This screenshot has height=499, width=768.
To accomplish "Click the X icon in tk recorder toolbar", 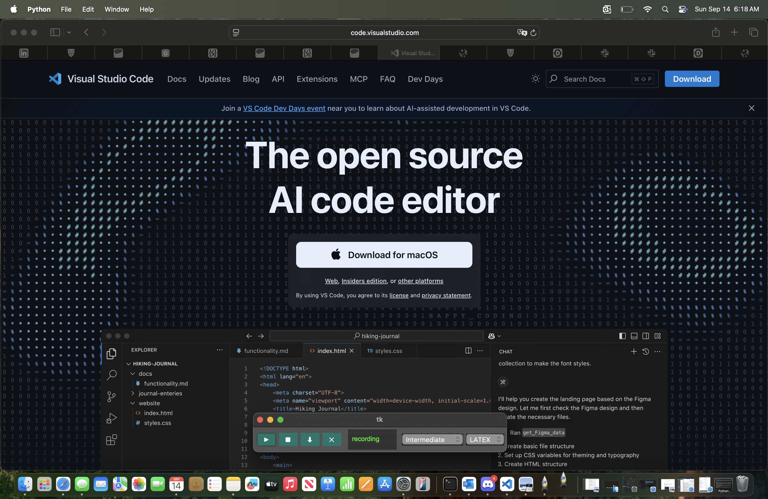I will click(331, 440).
